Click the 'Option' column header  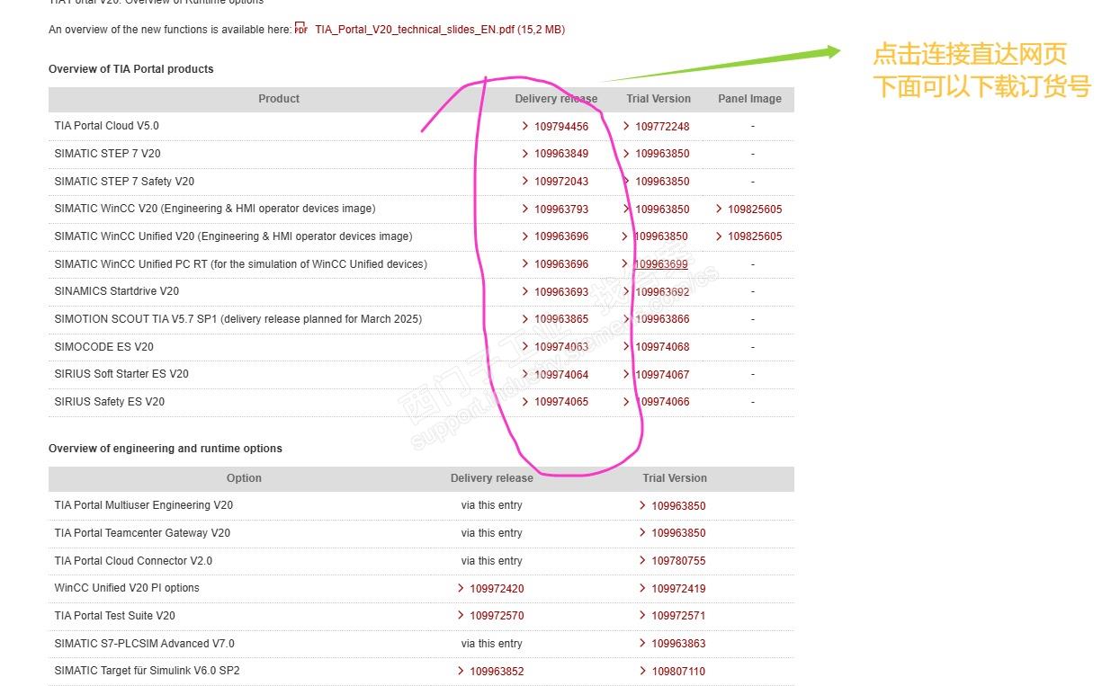pyautogui.click(x=244, y=478)
